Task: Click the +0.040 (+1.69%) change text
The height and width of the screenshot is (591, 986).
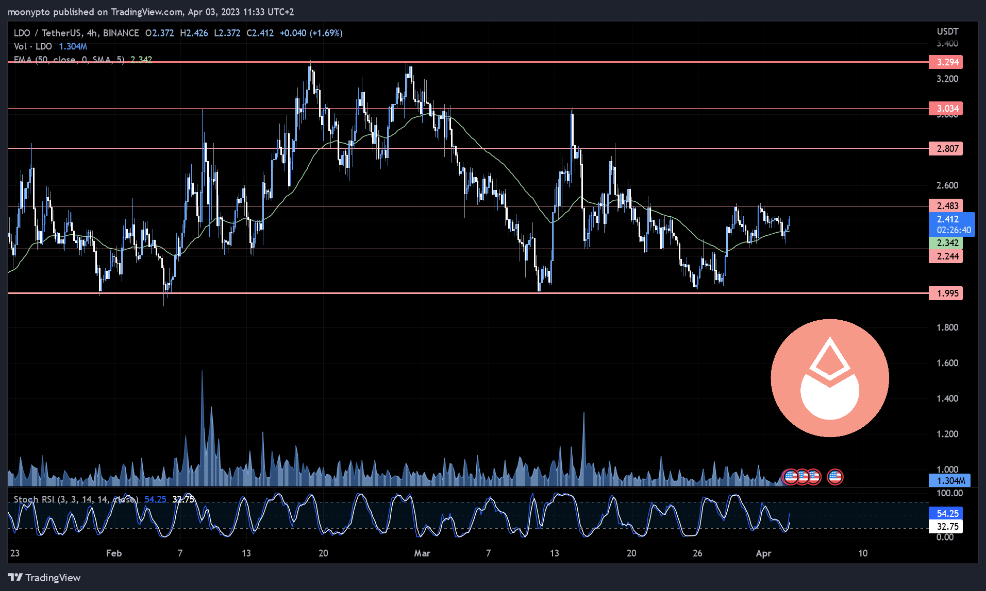Action: click(311, 33)
